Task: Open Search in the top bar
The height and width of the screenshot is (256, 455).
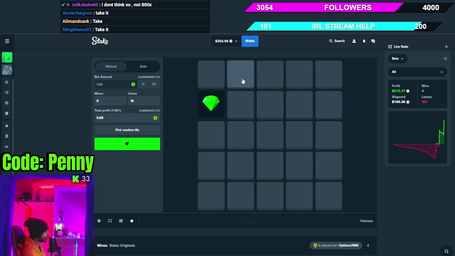Action: 337,41
